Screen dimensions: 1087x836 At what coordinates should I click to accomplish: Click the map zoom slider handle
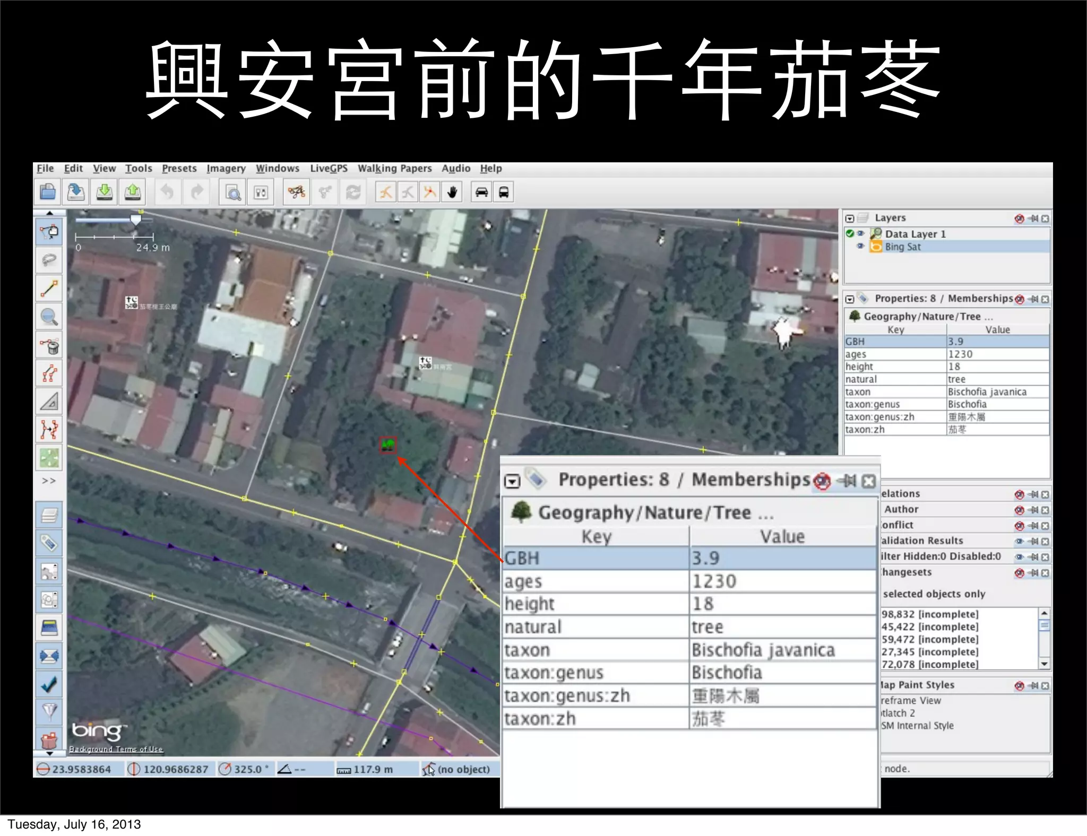[x=136, y=220]
